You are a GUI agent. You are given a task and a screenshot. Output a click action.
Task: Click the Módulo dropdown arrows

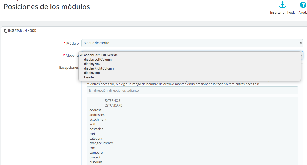click(301, 43)
